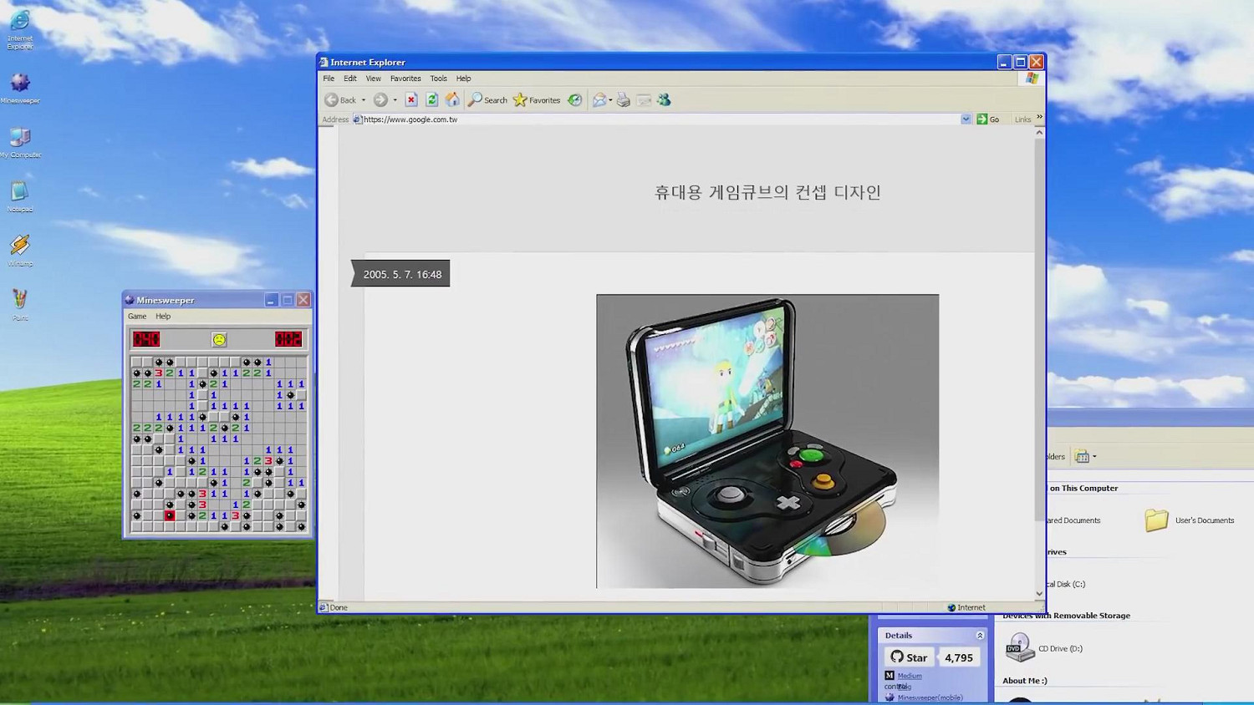1254x705 pixels.
Task: Open the Game menu in Minesweeper
Action: pyautogui.click(x=137, y=317)
